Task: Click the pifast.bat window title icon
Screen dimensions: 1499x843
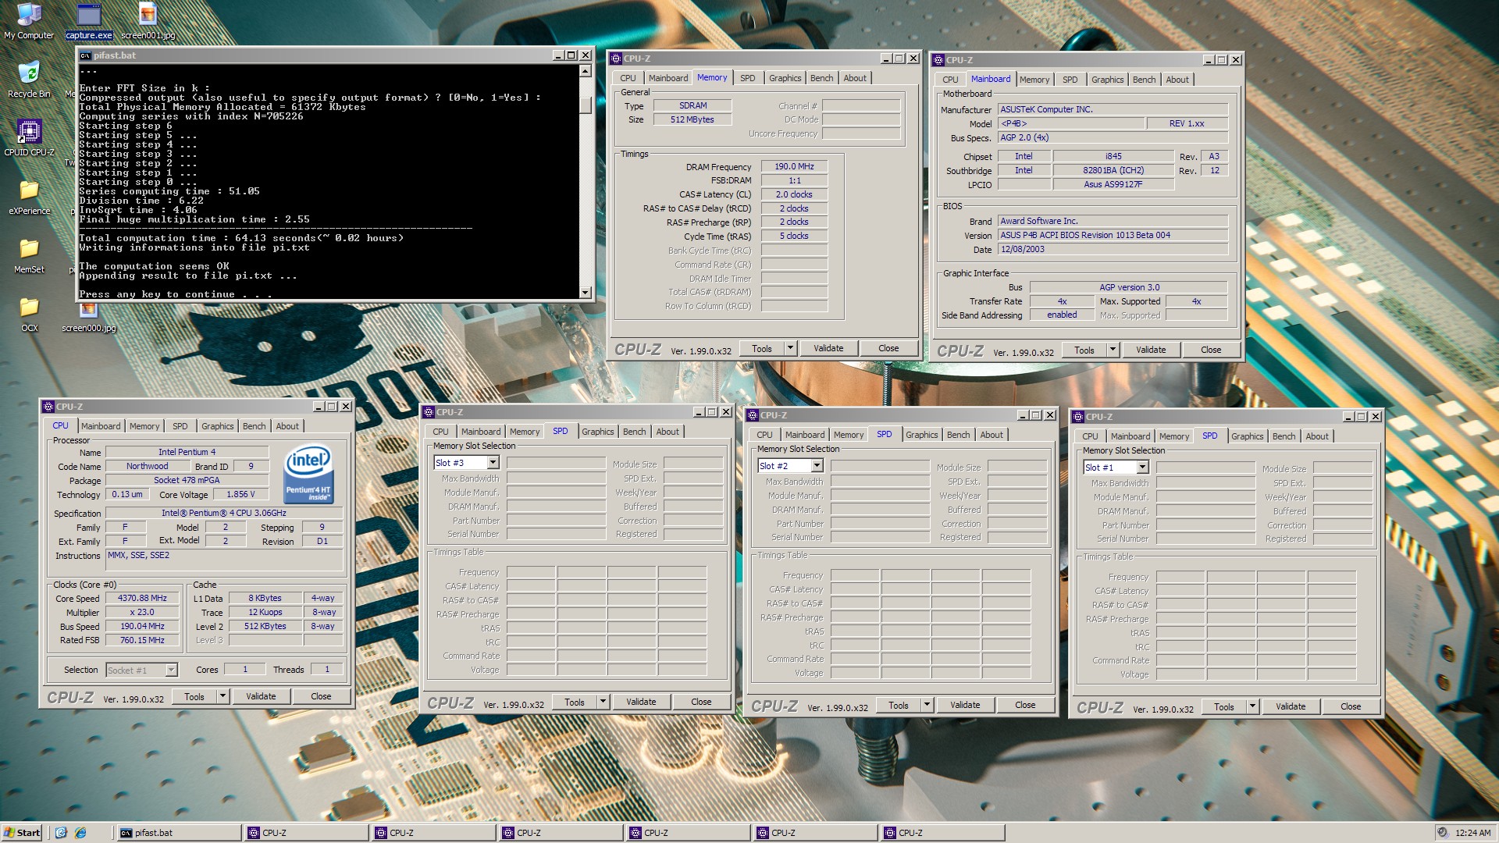Action: 85,55
